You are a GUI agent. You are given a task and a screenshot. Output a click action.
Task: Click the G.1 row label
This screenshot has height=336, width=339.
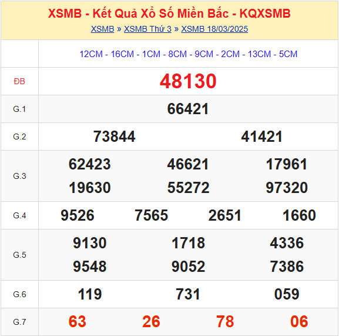[19, 109]
